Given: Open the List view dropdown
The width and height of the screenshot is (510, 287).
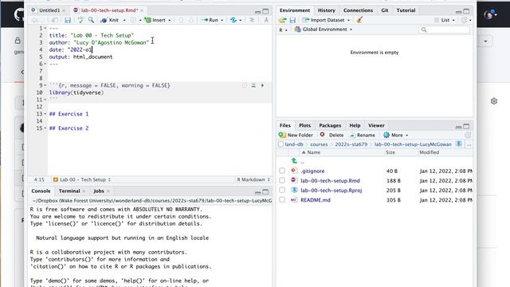Looking at the screenshot, I should click(445, 20).
